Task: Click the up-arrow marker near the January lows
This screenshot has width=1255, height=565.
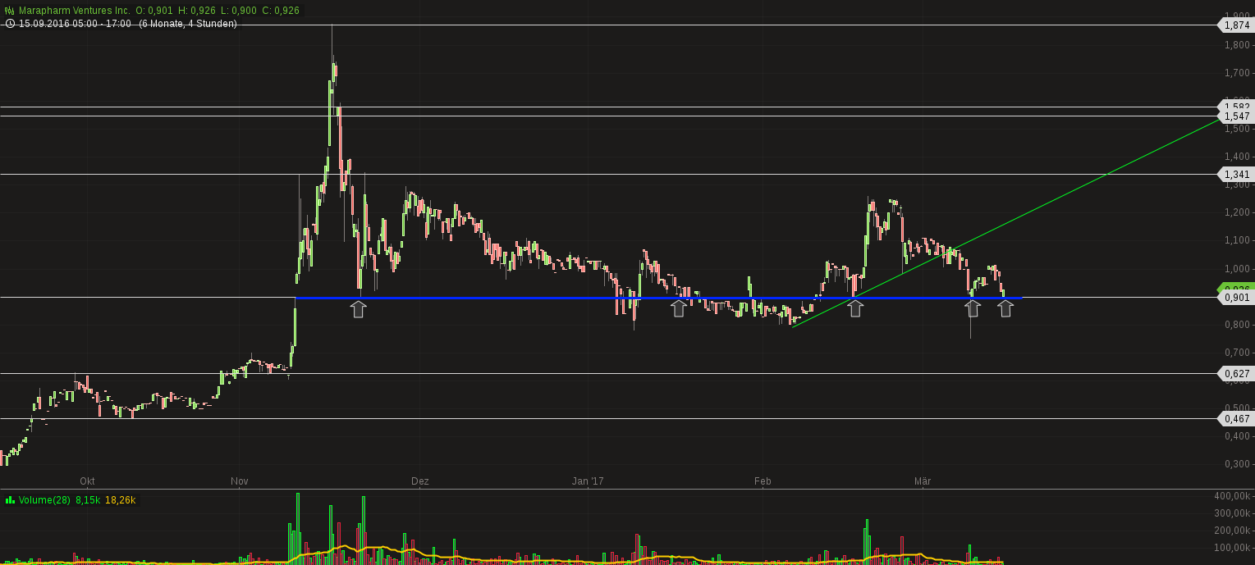Action: pyautogui.click(x=680, y=308)
